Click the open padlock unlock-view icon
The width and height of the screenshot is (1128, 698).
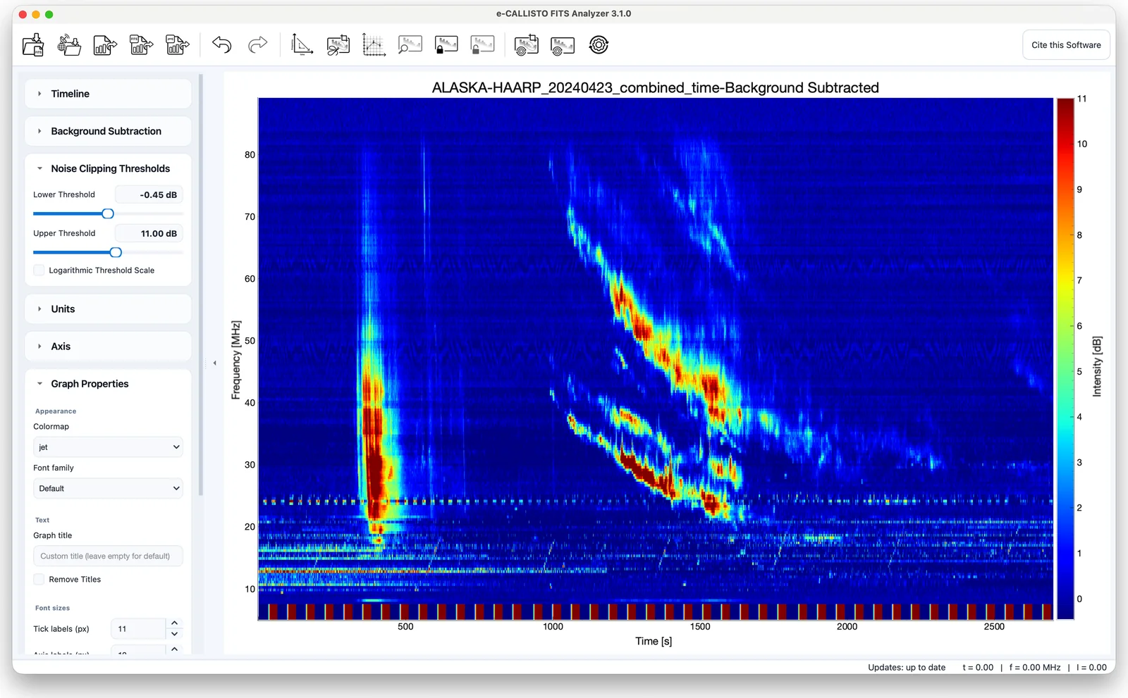pos(482,45)
